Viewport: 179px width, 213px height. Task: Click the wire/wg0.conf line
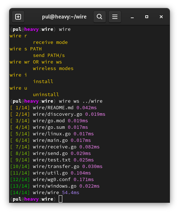coord(52,180)
